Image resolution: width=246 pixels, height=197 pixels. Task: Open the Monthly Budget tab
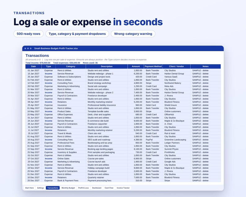coord(68,188)
